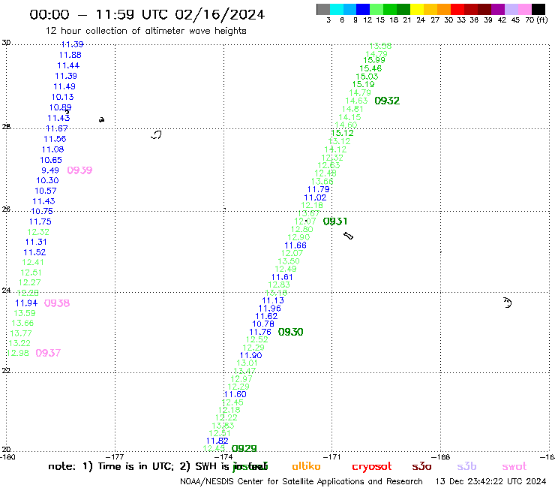This screenshot has height=488, width=555.
Task: Click the green time marker '0931'
Action: coord(335,221)
